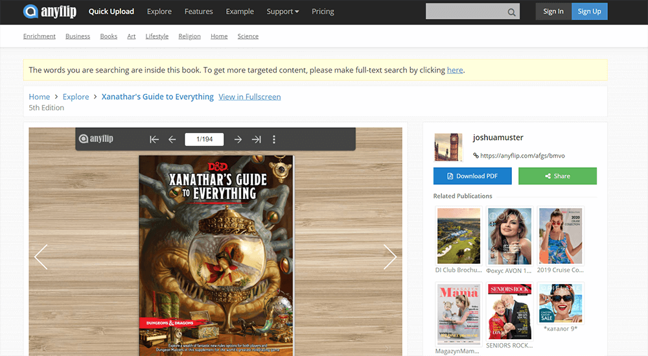Viewport: 648px width, 356px height.
Task: Flip back with left chevron on book
Action: (x=41, y=257)
